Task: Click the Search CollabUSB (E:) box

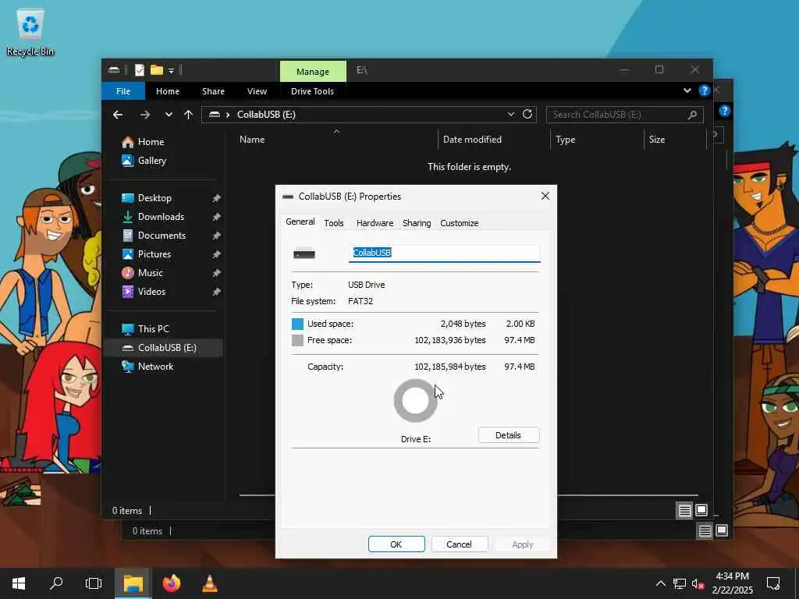Action: point(625,115)
